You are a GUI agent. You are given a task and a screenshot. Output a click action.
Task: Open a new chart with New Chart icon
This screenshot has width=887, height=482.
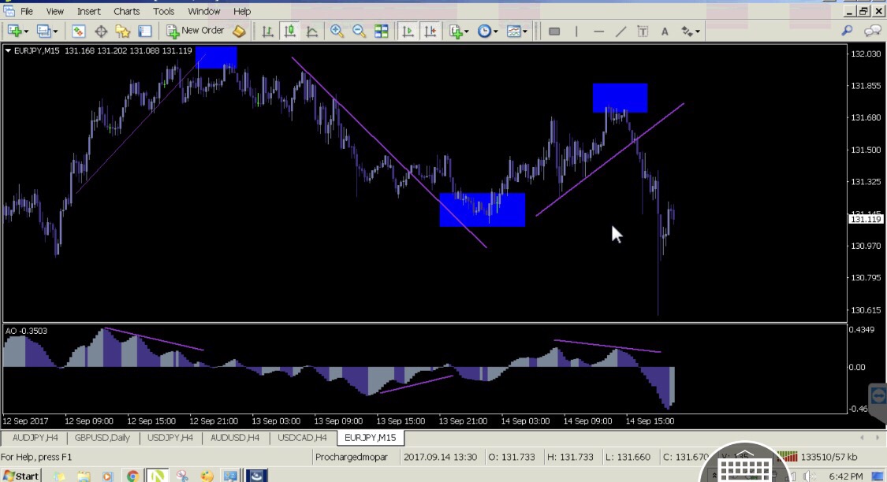(13, 31)
